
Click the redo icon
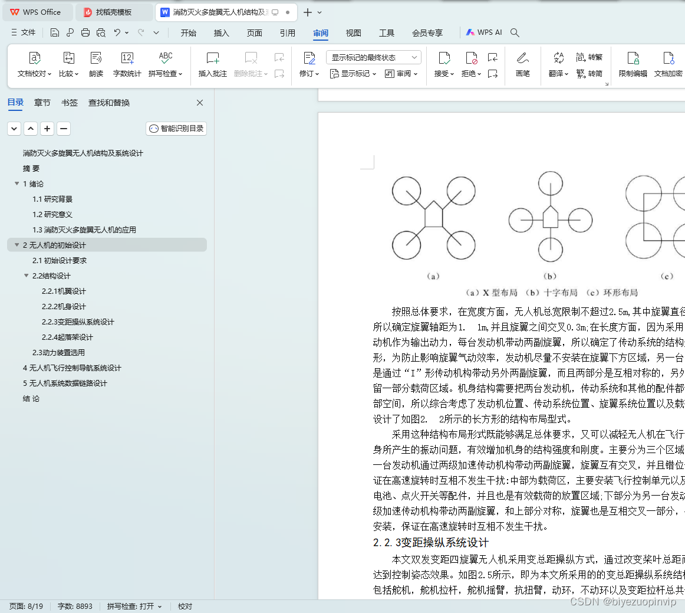tap(141, 32)
